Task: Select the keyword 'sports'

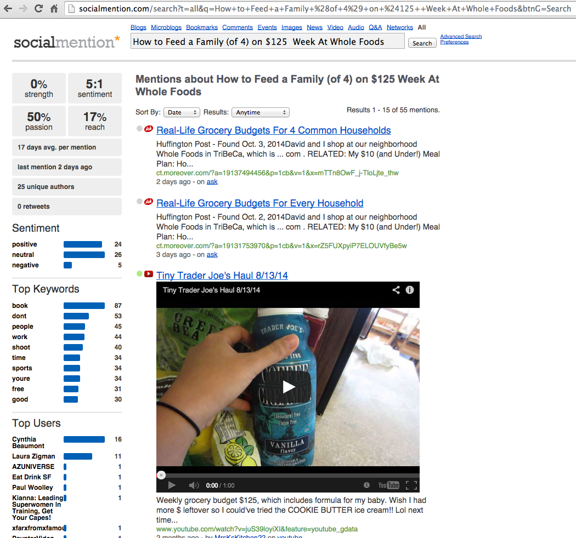Action: 22,368
